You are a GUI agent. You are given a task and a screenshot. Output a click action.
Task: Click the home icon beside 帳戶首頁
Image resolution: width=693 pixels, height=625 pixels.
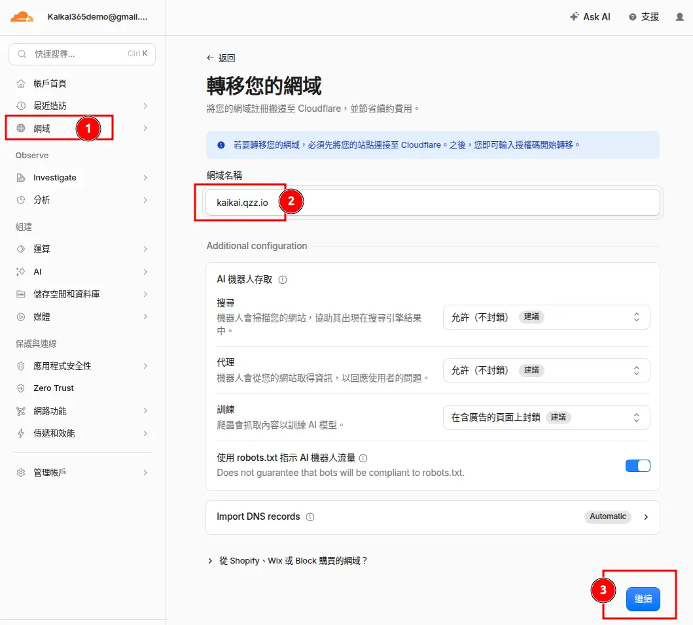coord(21,84)
